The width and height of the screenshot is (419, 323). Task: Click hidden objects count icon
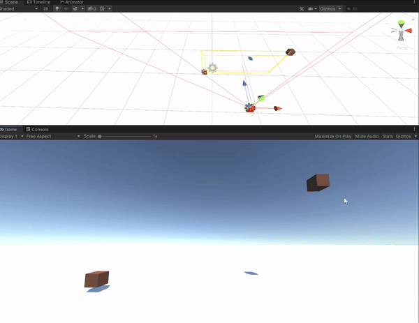pos(91,9)
